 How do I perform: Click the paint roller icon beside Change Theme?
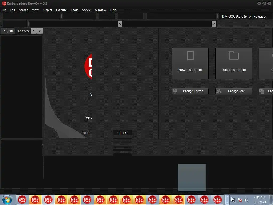tap(175, 91)
